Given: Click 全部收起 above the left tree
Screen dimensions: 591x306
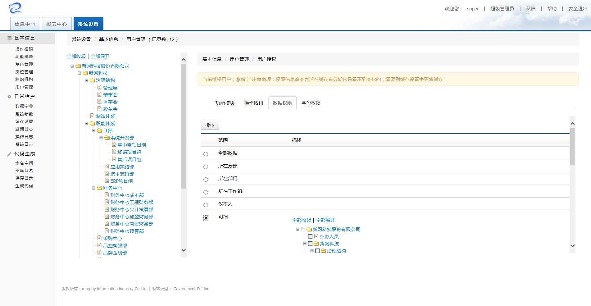Looking at the screenshot, I should (76, 56).
